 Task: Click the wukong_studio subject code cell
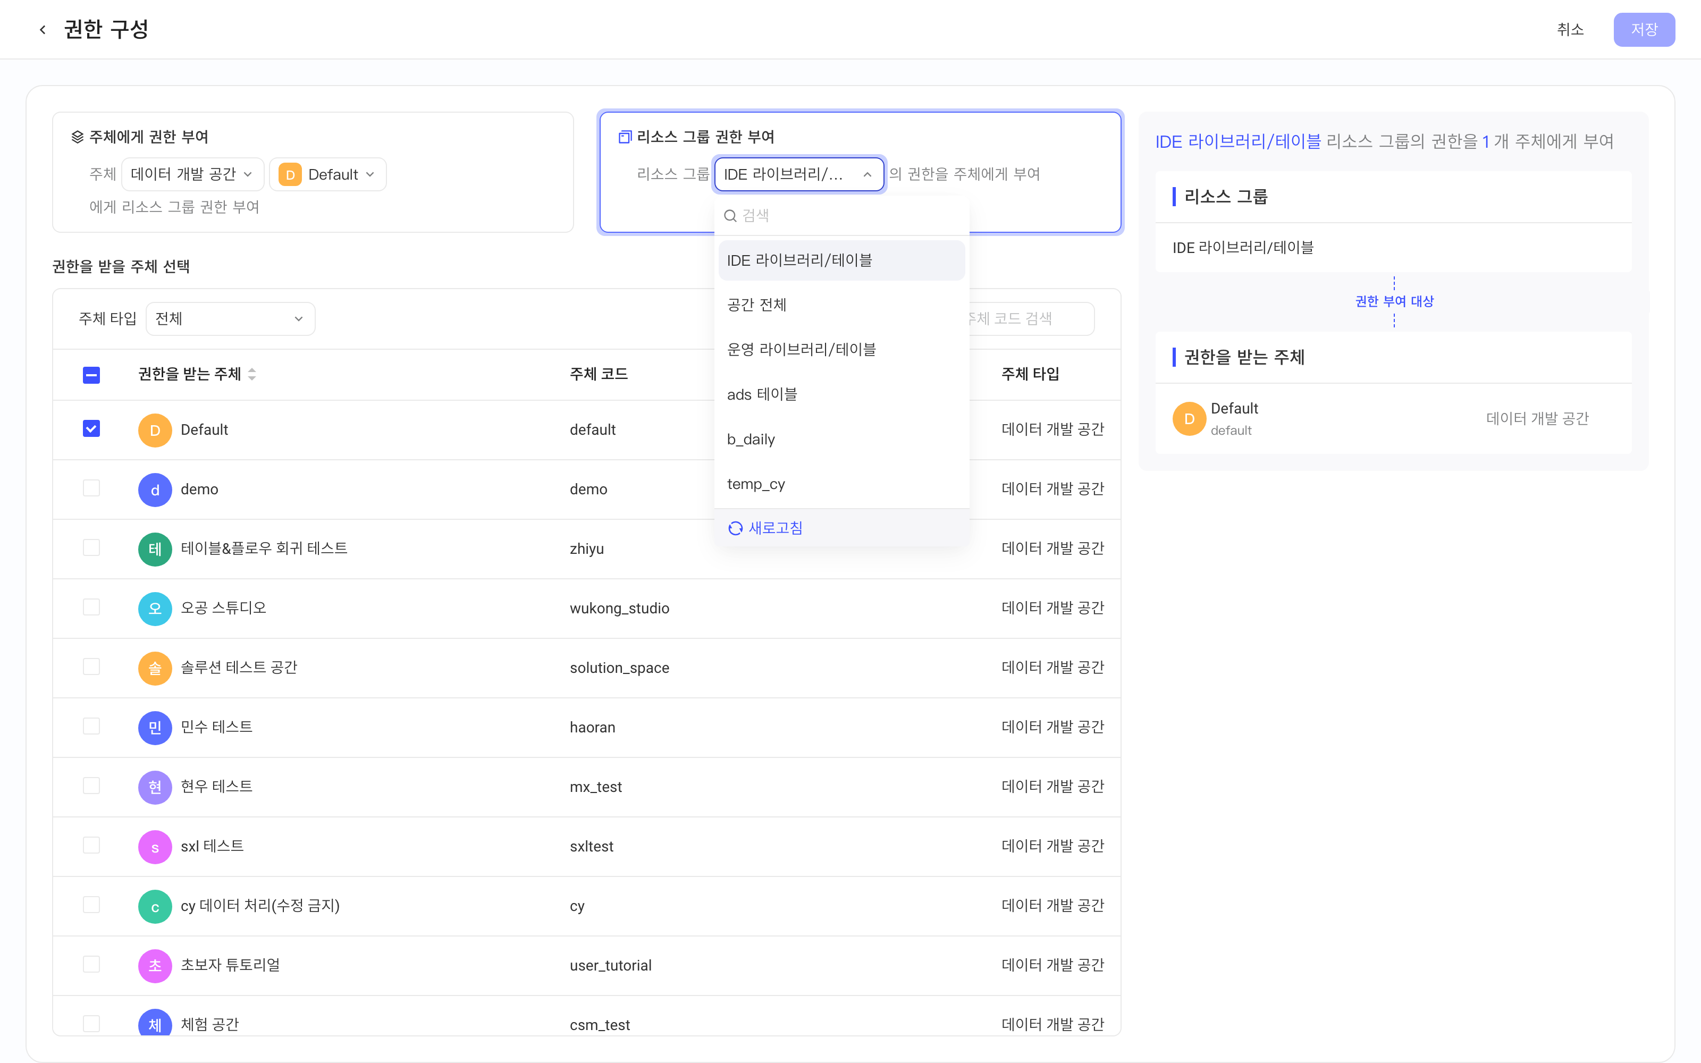point(619,609)
